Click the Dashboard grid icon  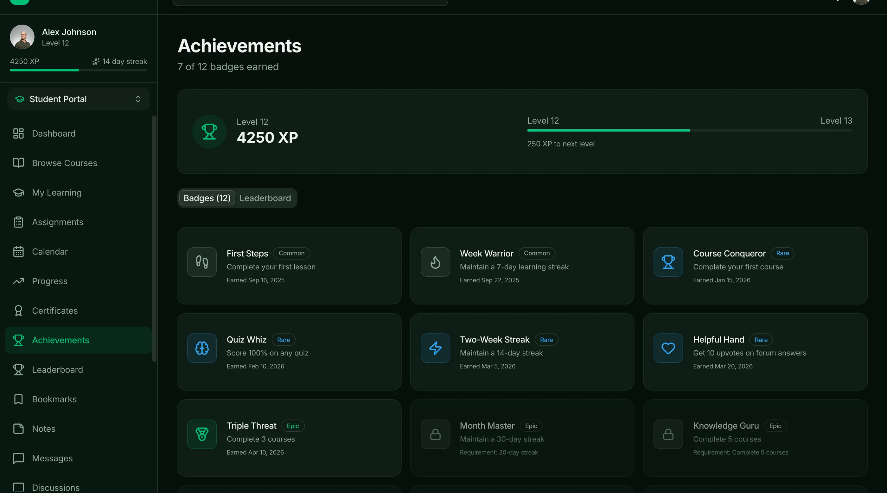click(x=18, y=133)
